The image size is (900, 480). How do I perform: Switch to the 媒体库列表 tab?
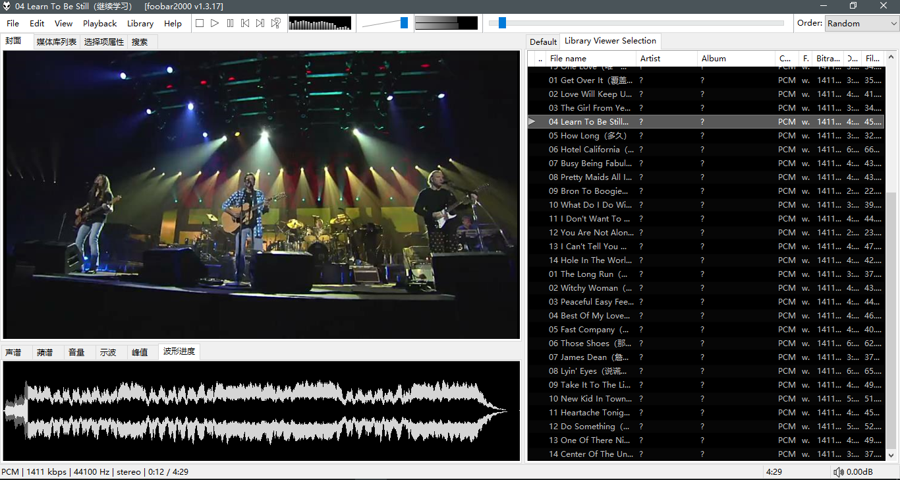[56, 42]
